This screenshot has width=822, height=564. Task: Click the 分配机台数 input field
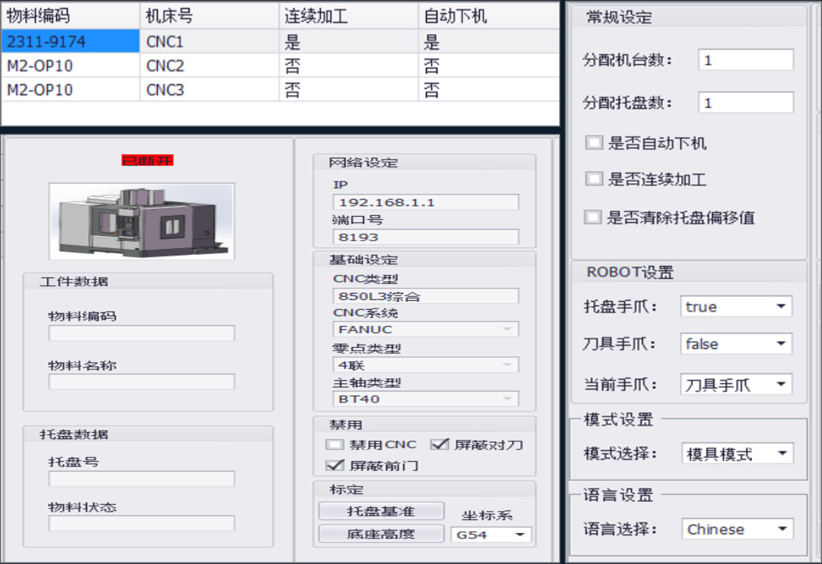(745, 60)
